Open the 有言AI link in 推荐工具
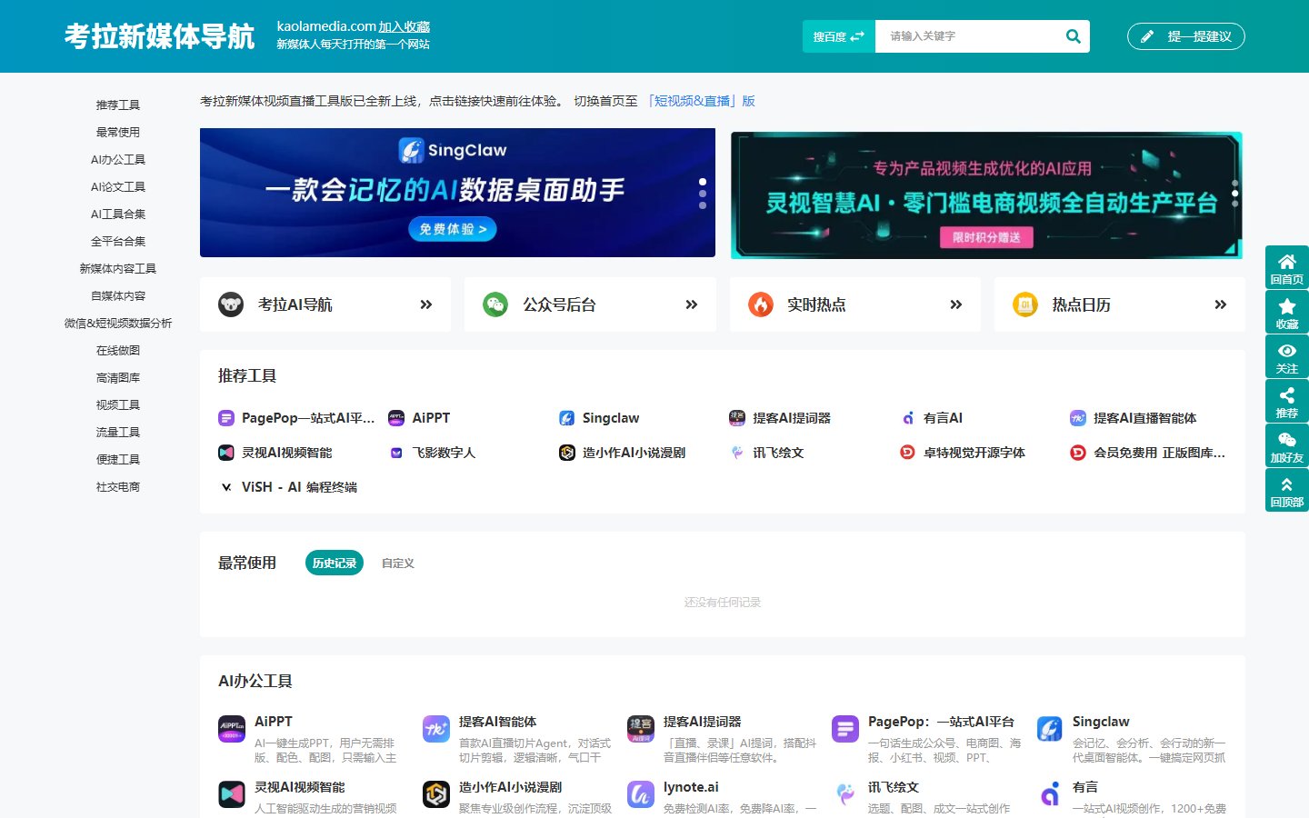 [x=943, y=418]
